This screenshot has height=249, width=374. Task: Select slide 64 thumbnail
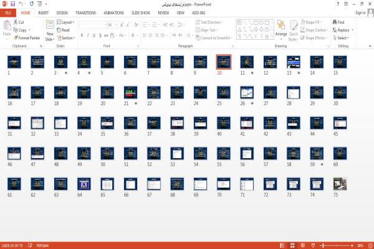[x=84, y=184]
